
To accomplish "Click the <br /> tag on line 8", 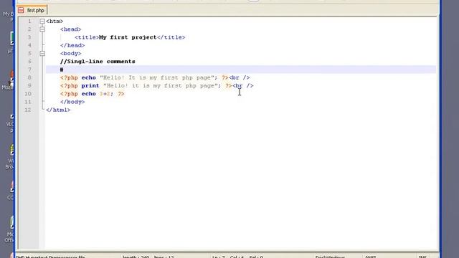I will 239,77.
